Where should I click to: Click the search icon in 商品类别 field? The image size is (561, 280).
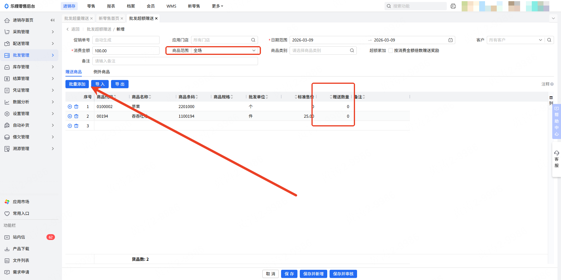point(352,51)
